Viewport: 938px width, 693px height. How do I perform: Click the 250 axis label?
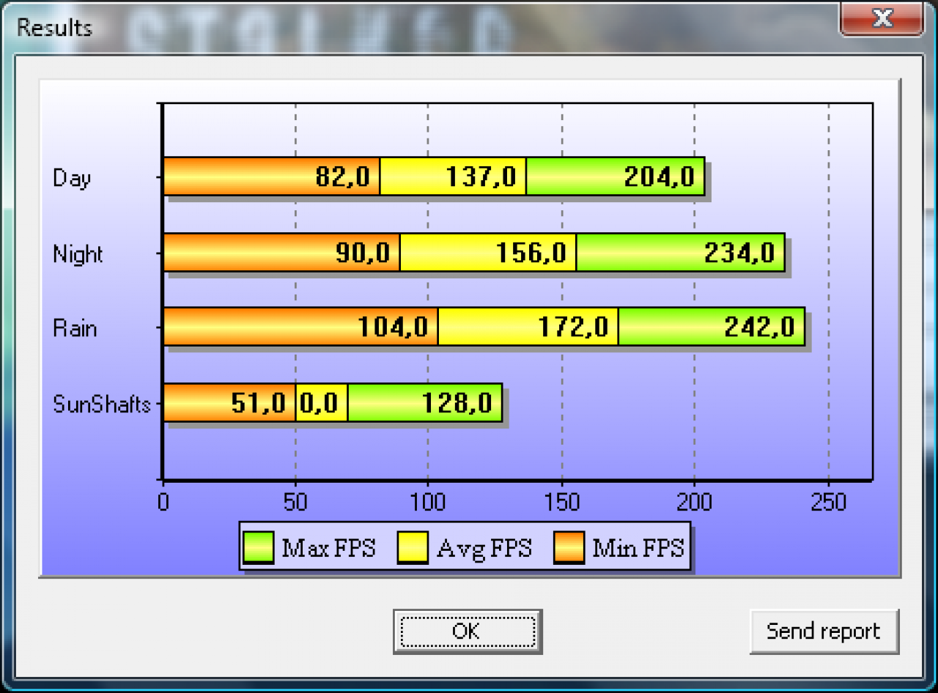coord(828,502)
